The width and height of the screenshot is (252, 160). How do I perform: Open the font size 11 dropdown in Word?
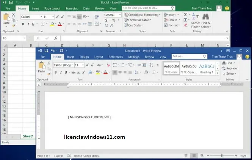point(83,65)
